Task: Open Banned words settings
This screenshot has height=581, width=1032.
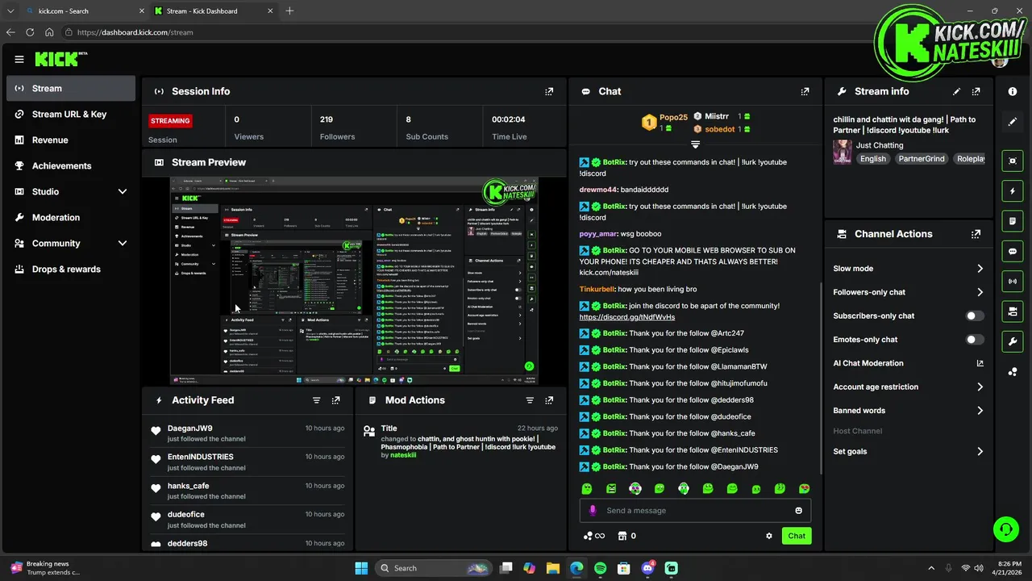Action: click(909, 411)
